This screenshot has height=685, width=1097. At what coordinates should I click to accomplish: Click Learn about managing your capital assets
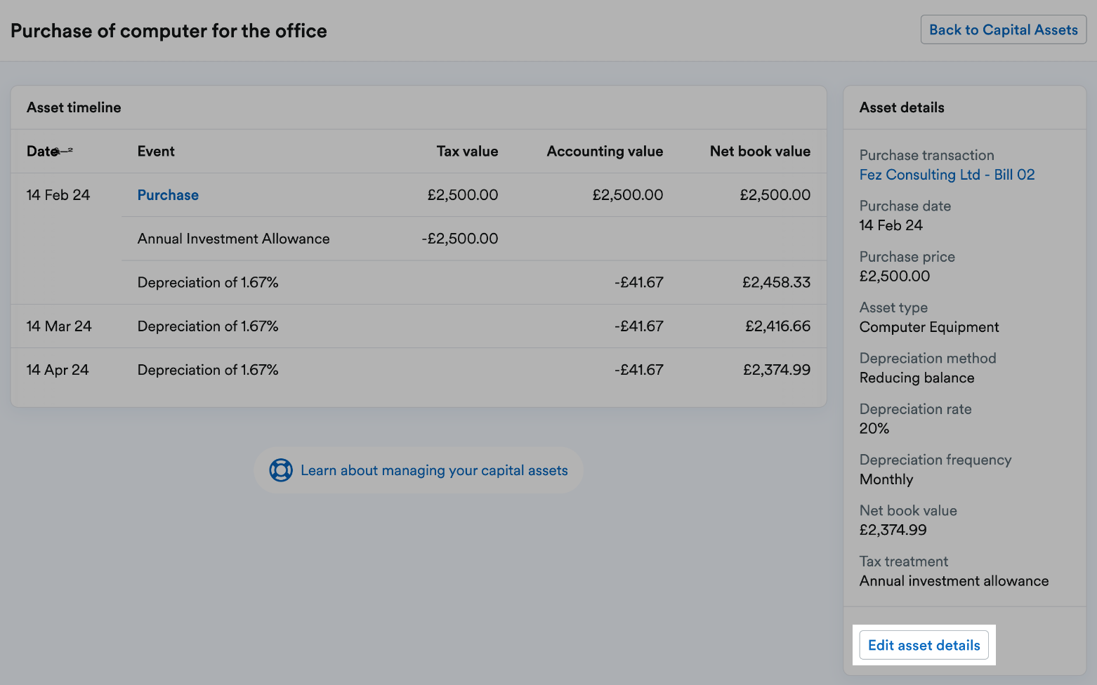coord(434,470)
